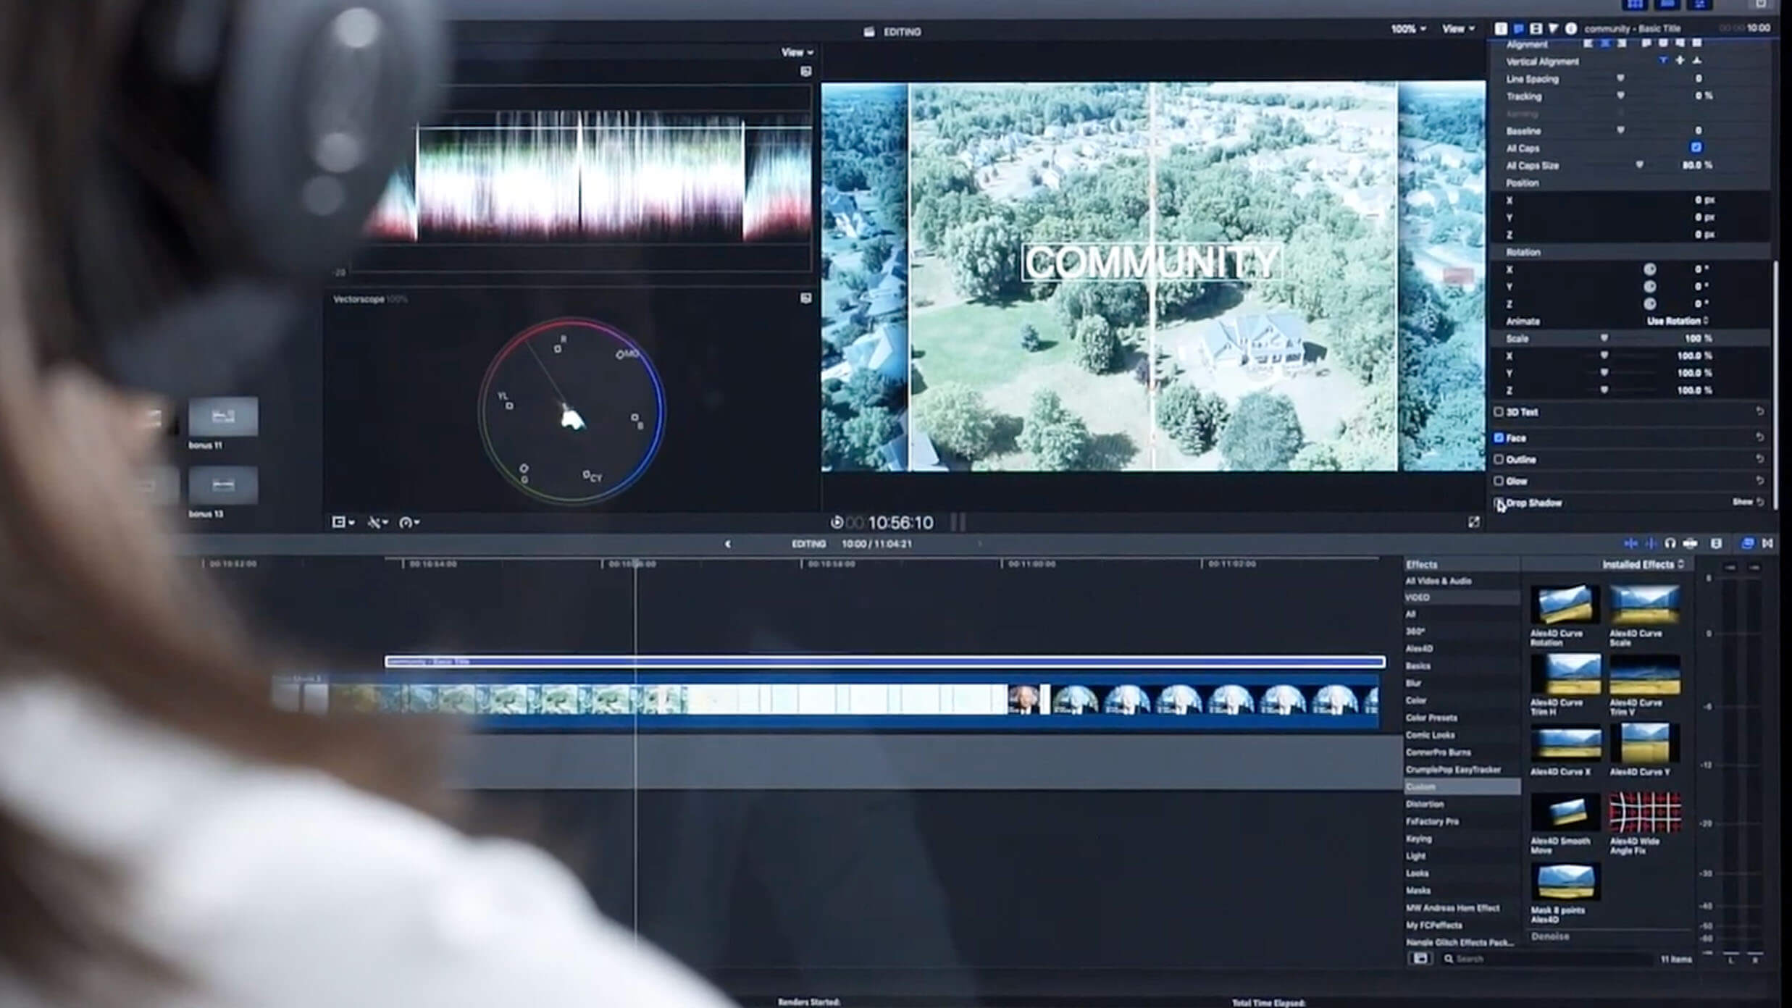The image size is (1792, 1008).
Task: Click the center text alignment icon
Action: (1604, 43)
